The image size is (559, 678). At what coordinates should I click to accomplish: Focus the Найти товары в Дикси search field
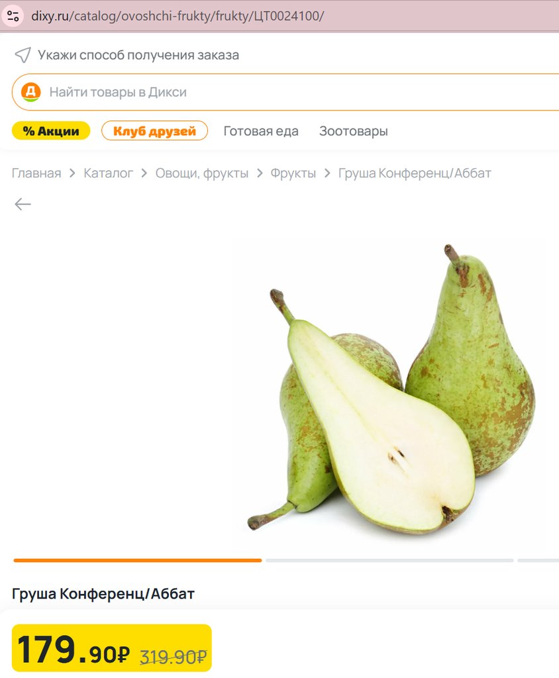coord(285,92)
